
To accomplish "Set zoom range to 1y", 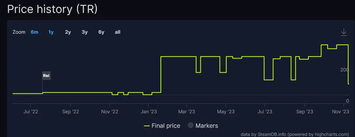I will (51, 32).
